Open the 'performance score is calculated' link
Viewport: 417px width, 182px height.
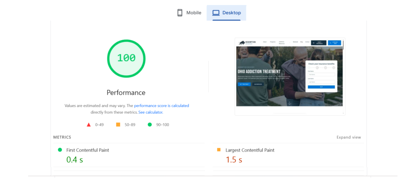161,106
